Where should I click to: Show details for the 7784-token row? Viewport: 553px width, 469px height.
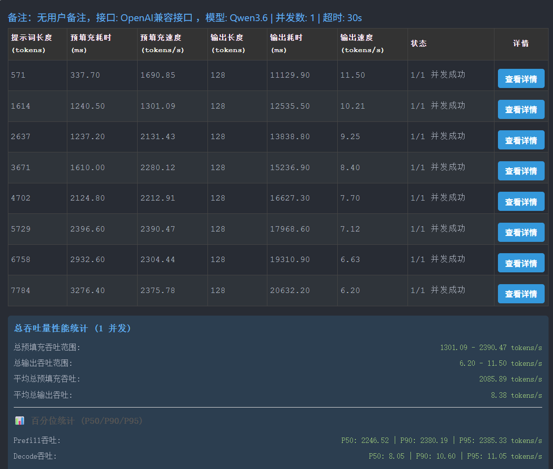pyautogui.click(x=521, y=294)
